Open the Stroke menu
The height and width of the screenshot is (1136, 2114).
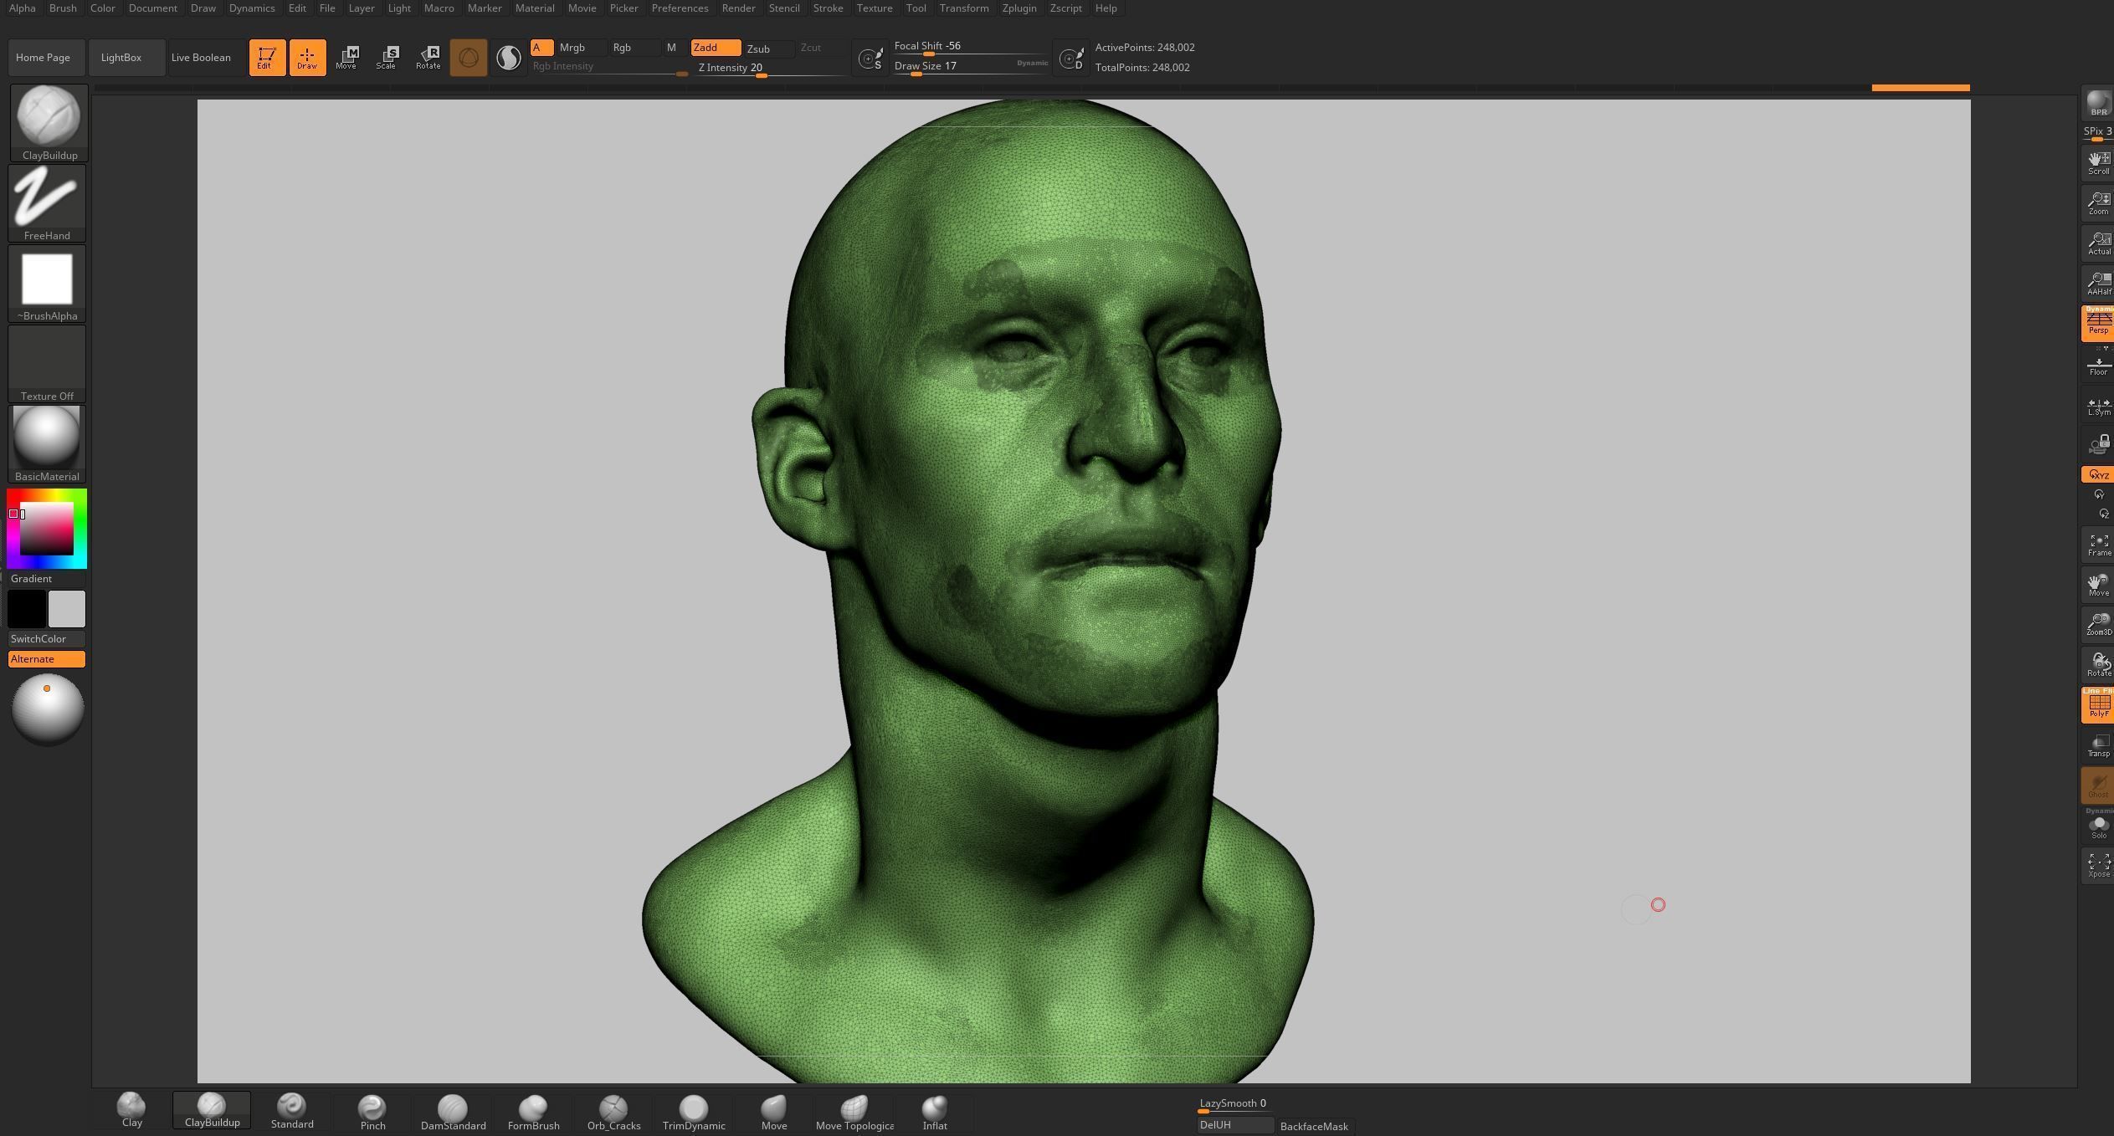[x=828, y=8]
